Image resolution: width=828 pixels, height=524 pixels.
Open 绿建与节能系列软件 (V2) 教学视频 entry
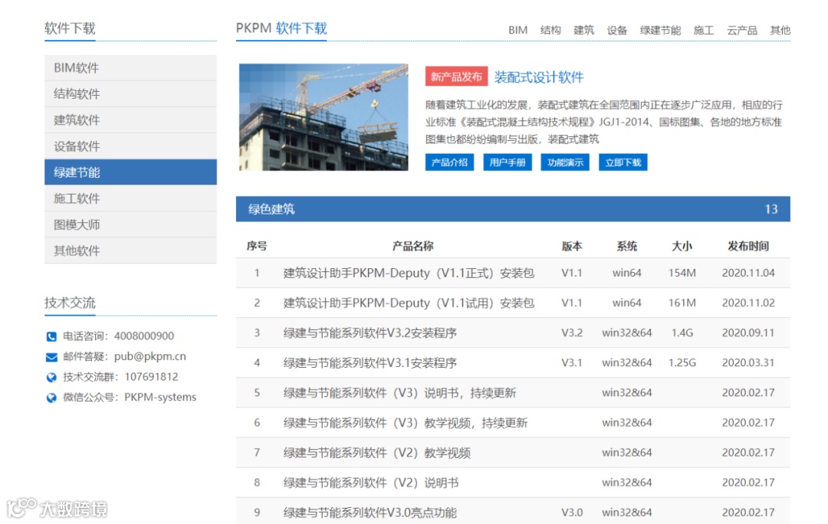click(x=376, y=453)
